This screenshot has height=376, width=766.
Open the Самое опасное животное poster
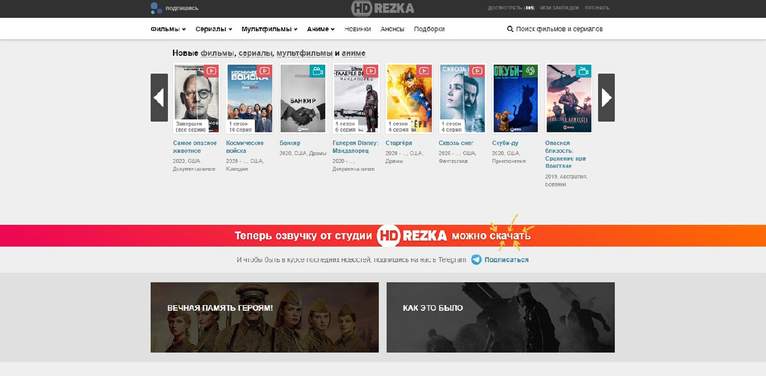point(197,98)
